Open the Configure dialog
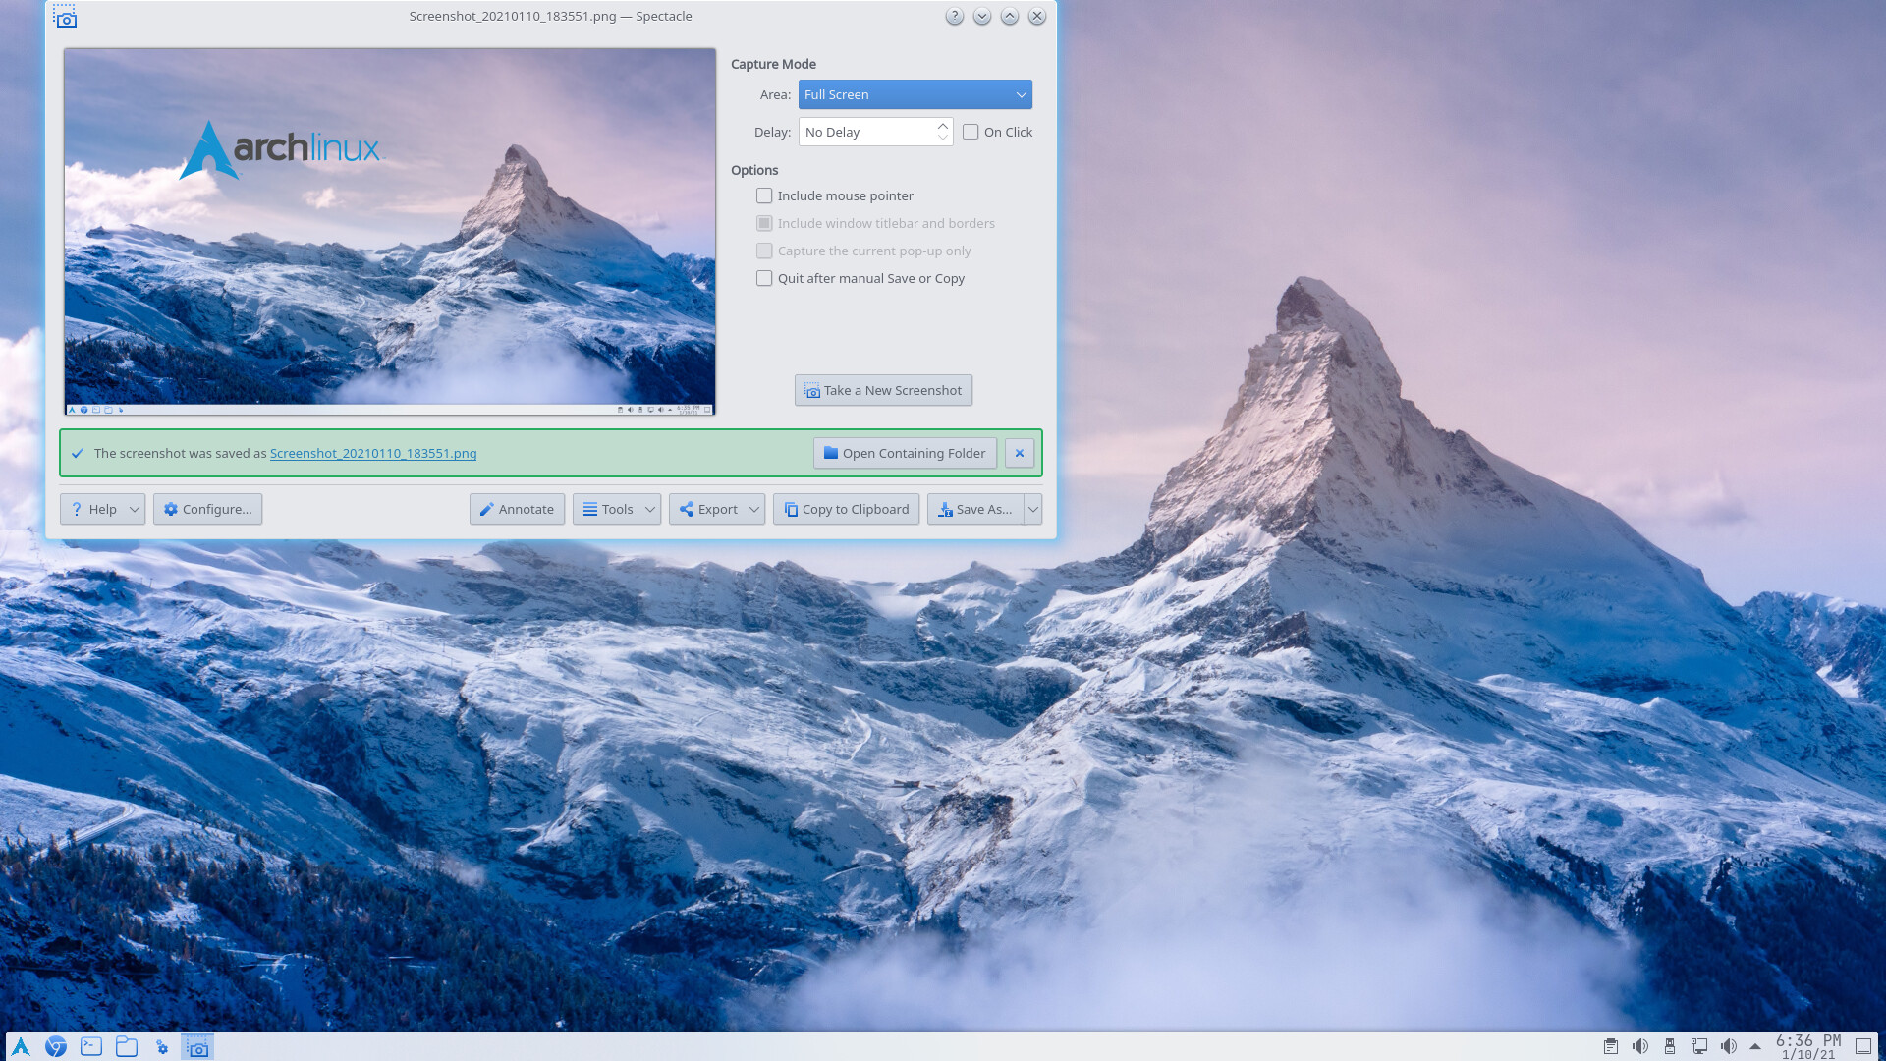Viewport: 1886px width, 1061px height. [207, 509]
